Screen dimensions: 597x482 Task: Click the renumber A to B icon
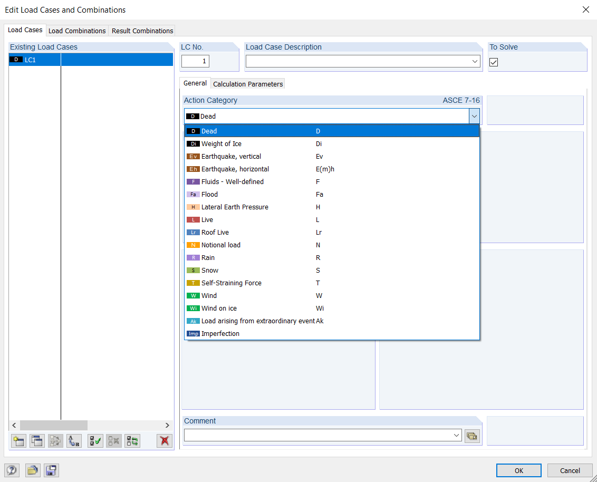[74, 441]
